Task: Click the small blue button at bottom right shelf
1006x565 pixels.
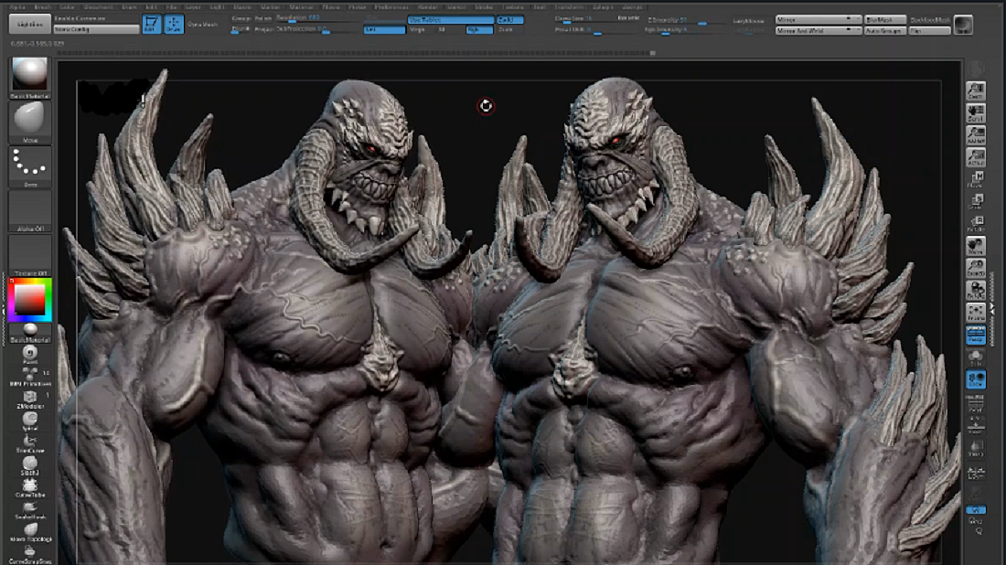Action: [976, 510]
